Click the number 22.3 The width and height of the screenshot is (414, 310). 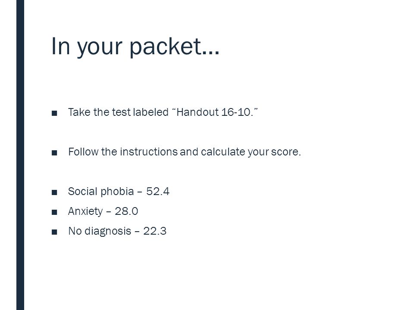click(155, 231)
